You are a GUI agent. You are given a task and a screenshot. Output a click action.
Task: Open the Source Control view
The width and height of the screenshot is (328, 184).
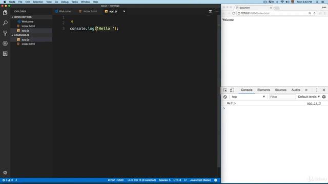tap(5, 33)
